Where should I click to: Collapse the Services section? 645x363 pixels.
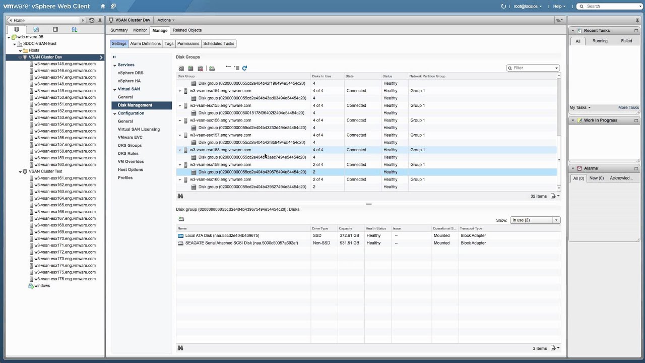coord(114,65)
